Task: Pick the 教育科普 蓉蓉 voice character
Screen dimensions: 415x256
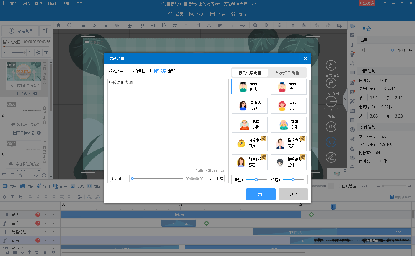Action: (249, 162)
